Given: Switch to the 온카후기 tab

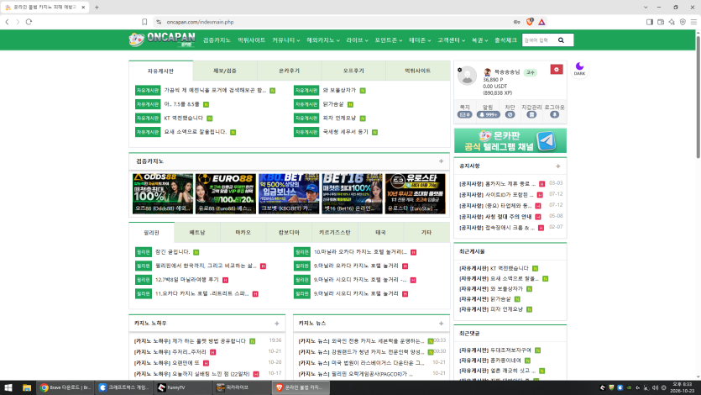Looking at the screenshot, I should pyautogui.click(x=290, y=71).
